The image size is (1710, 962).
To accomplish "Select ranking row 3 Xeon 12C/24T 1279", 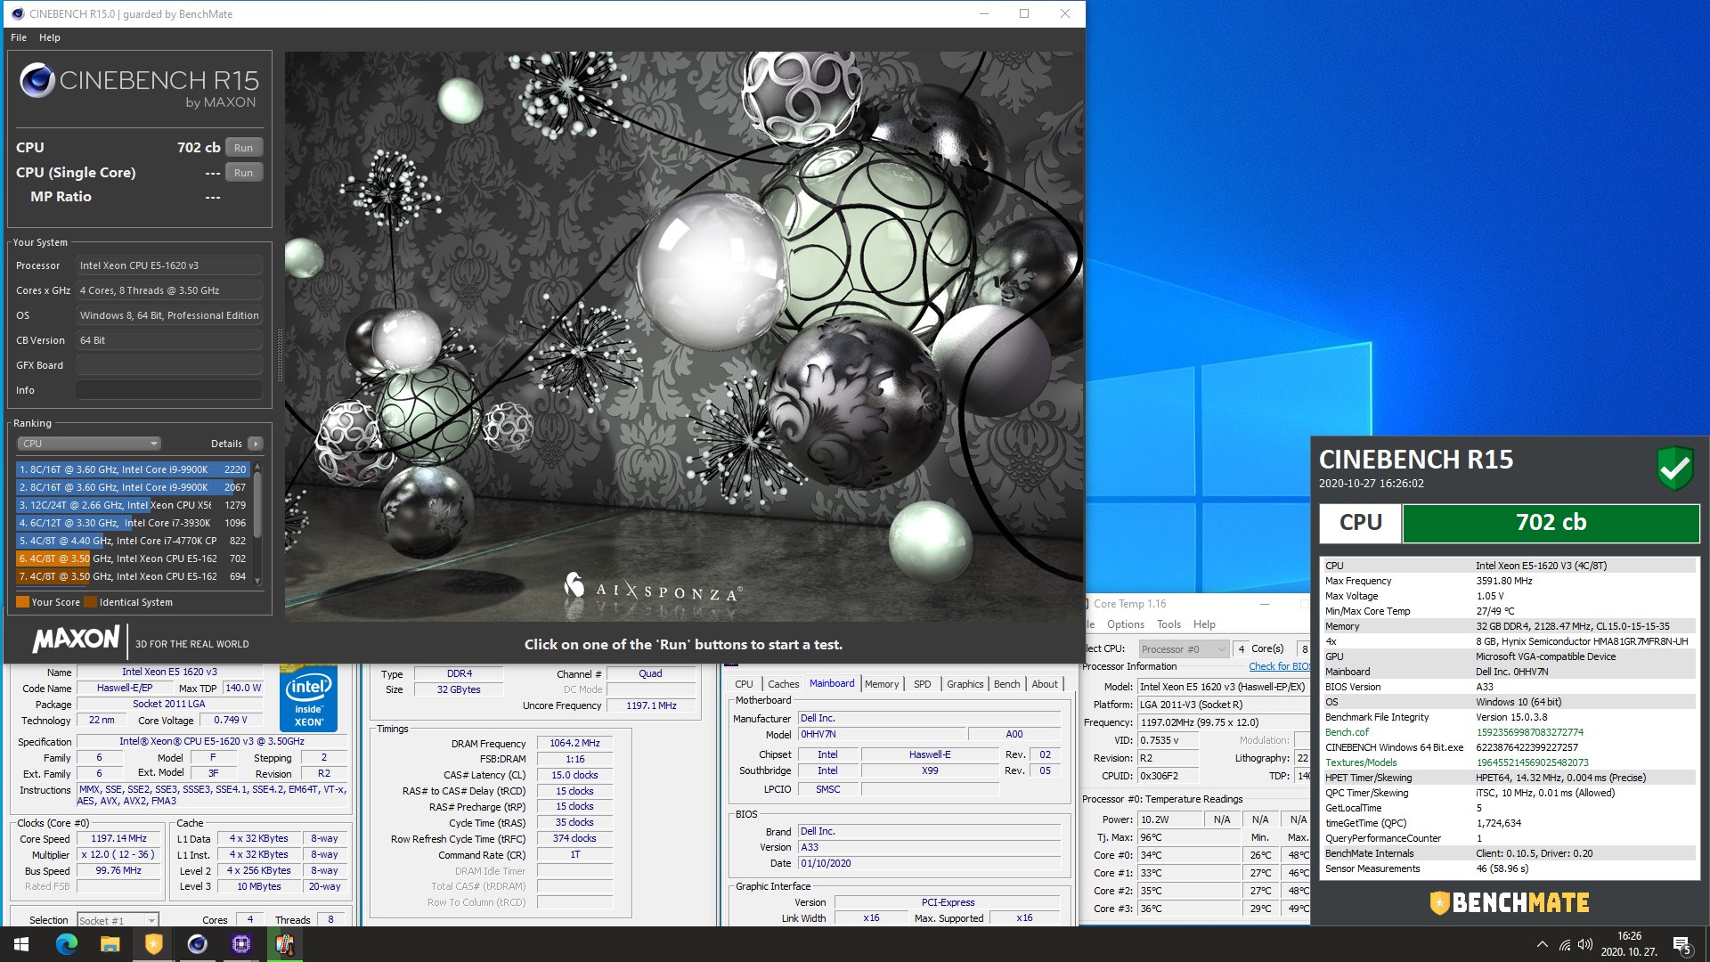I will tap(134, 505).
